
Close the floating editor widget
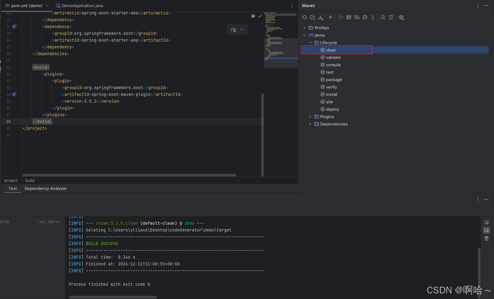(241, 29)
